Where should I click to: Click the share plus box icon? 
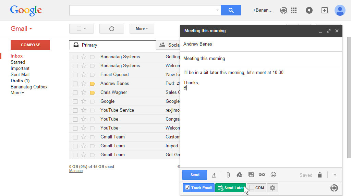[325, 10]
